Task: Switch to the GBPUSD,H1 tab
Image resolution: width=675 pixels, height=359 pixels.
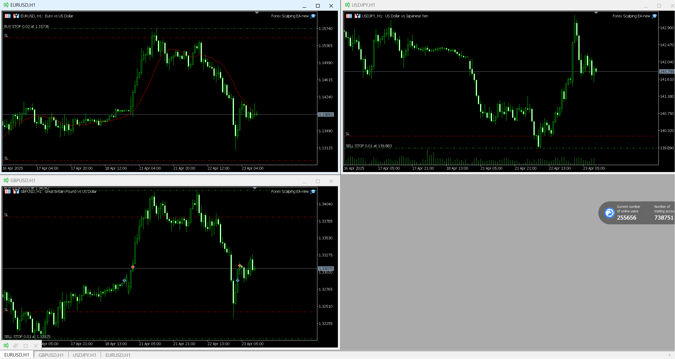Action: tap(51, 355)
